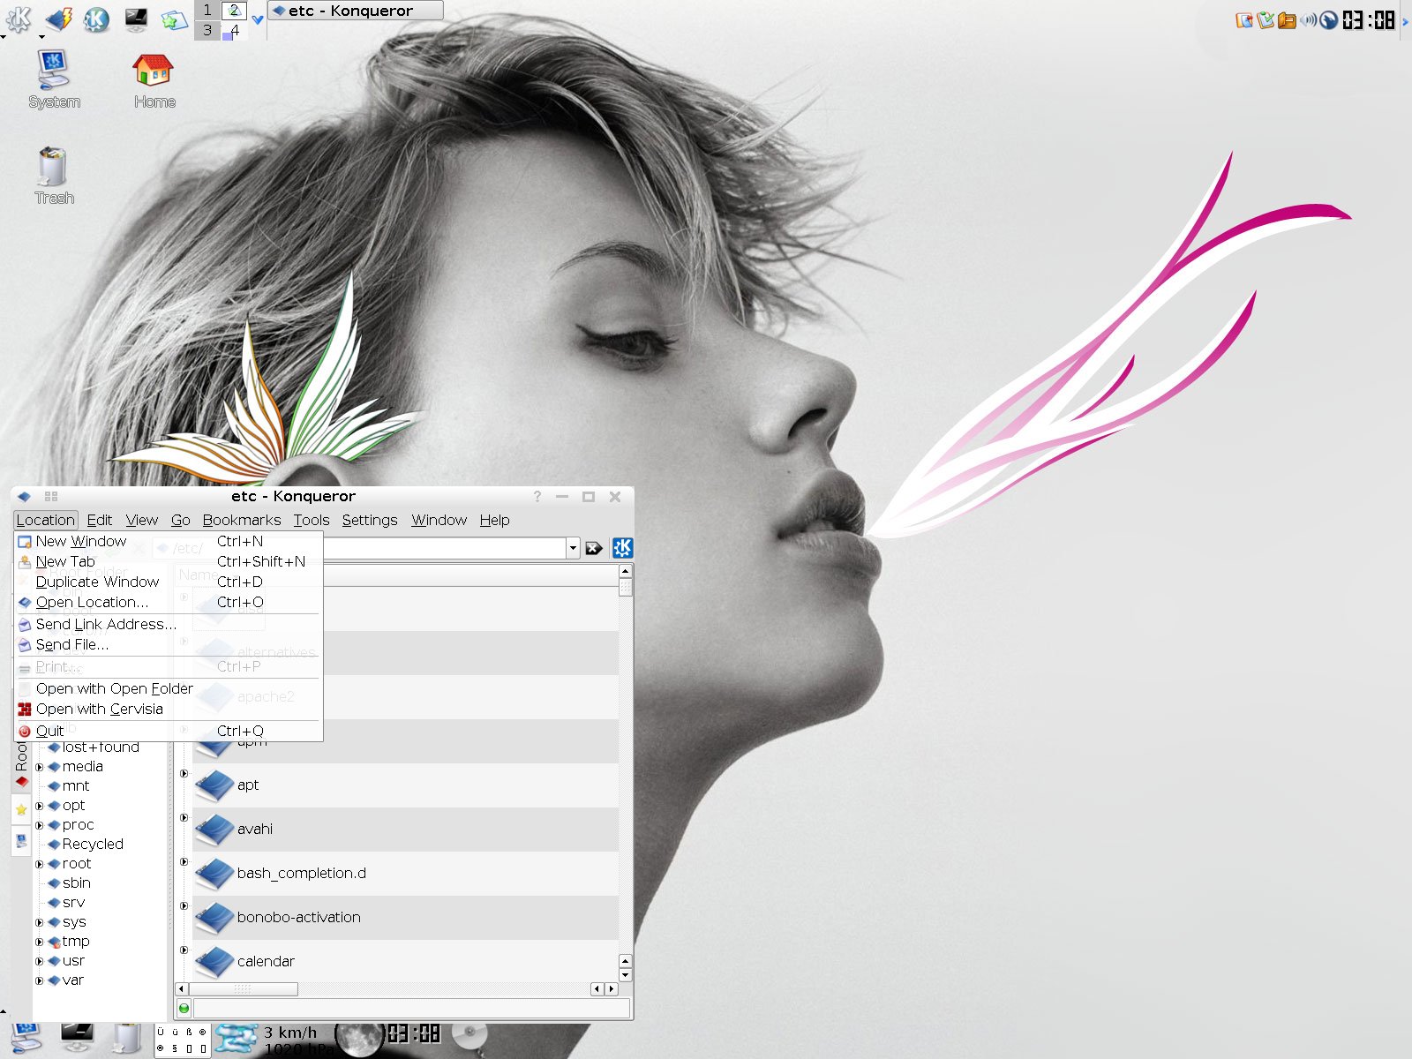This screenshot has width=1412, height=1059.
Task: Expand the apt folder row arrow
Action: [x=184, y=774]
